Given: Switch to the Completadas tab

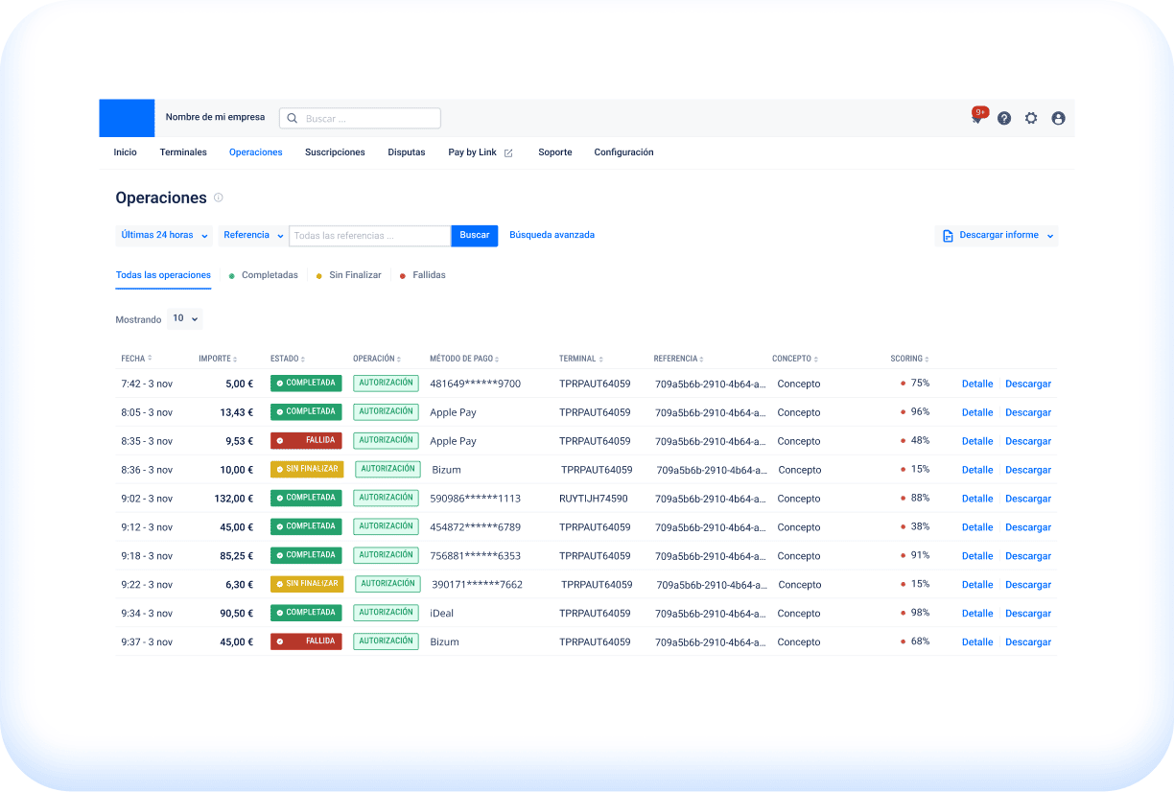Looking at the screenshot, I should point(263,275).
